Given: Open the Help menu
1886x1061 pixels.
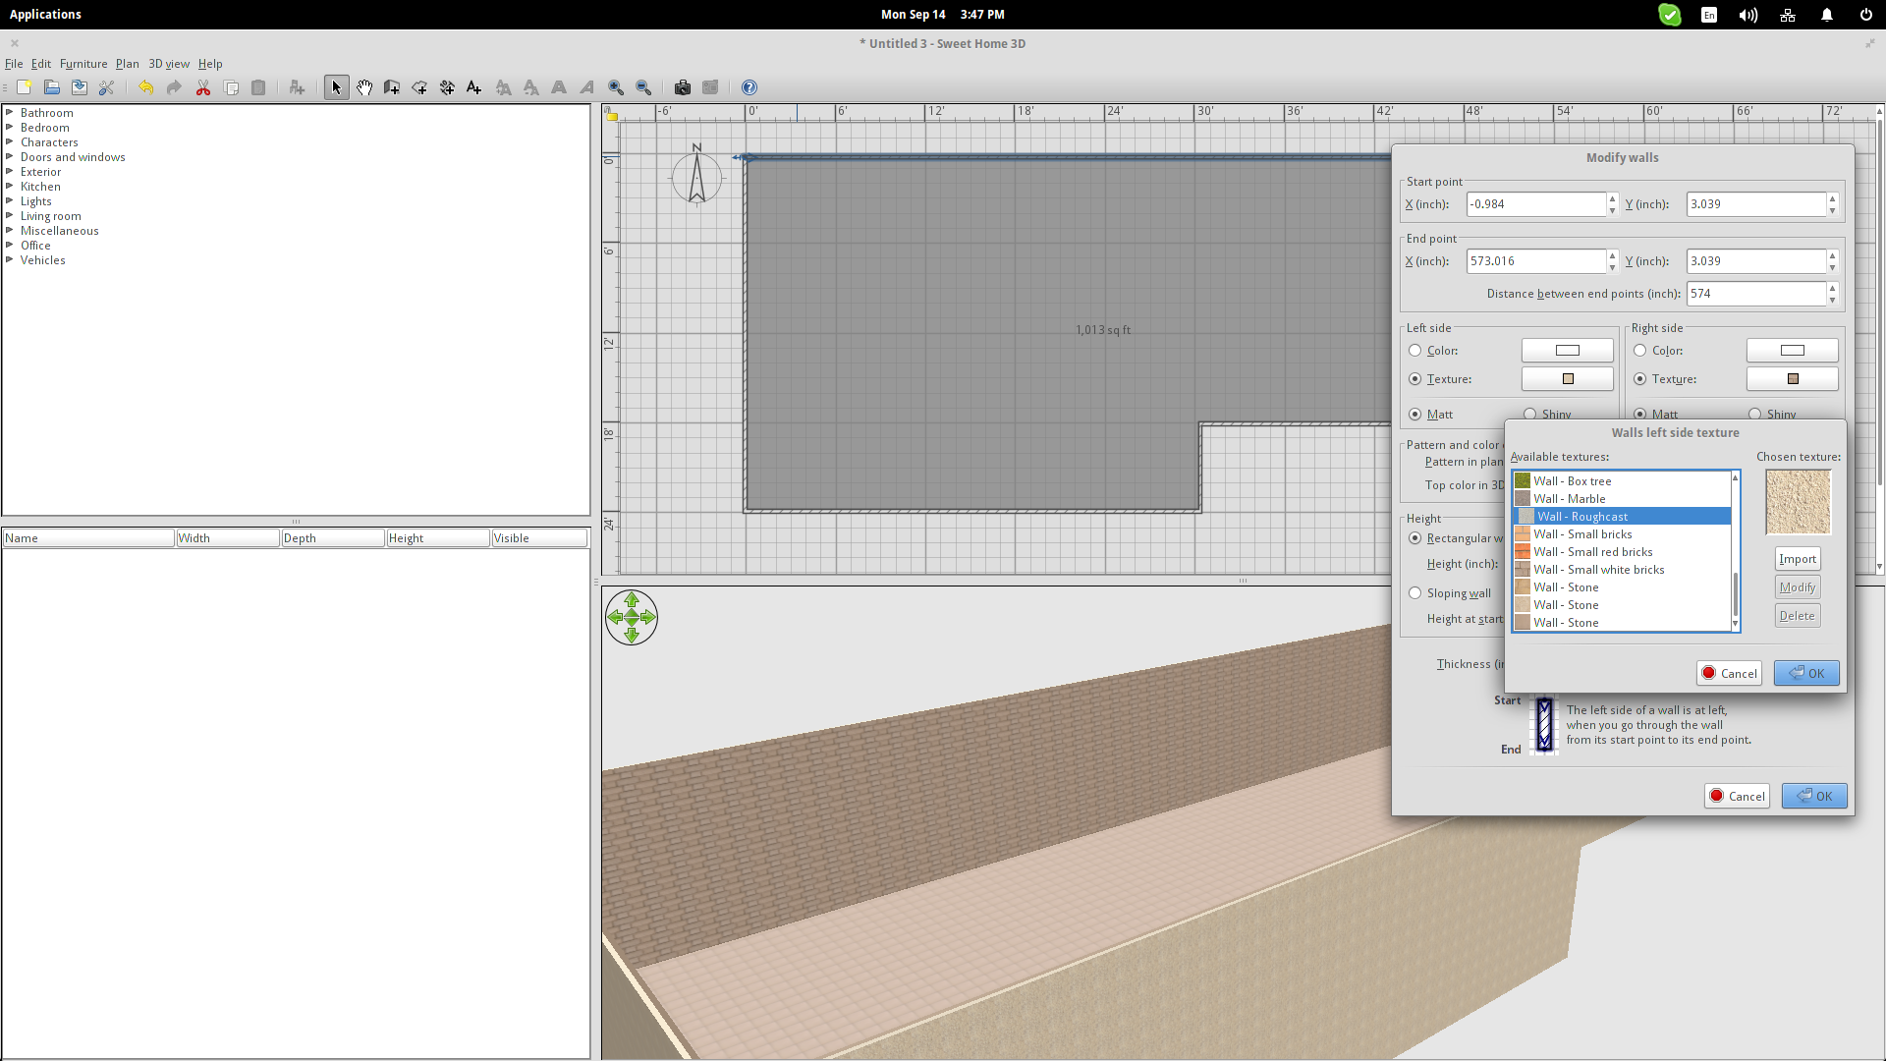Looking at the screenshot, I should point(210,64).
